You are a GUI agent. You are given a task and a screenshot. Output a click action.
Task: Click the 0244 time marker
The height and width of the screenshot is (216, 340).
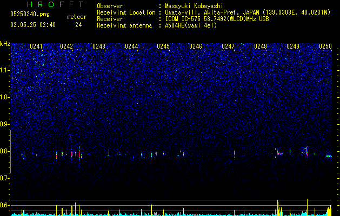pyautogui.click(x=131, y=46)
